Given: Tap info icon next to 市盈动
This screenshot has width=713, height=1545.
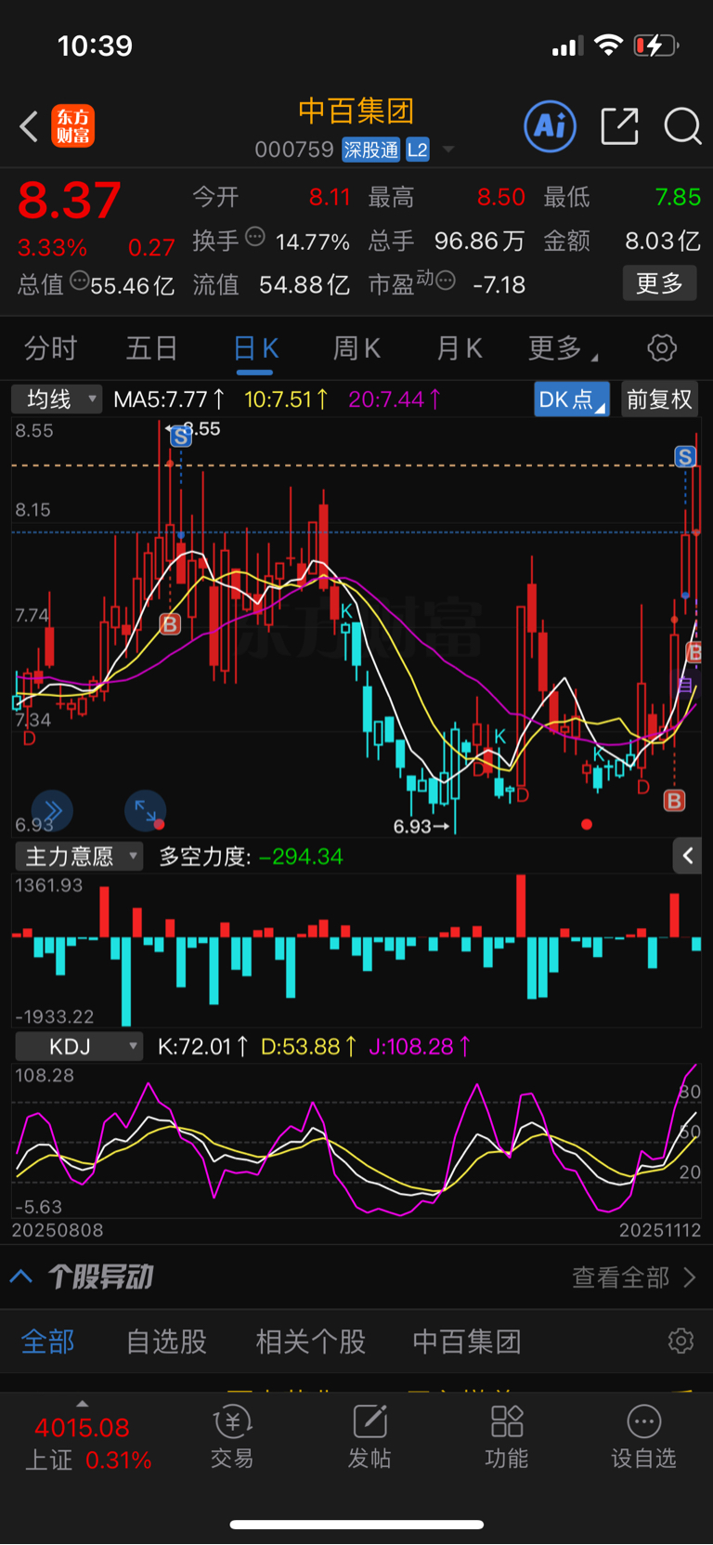Looking at the screenshot, I should click(446, 280).
